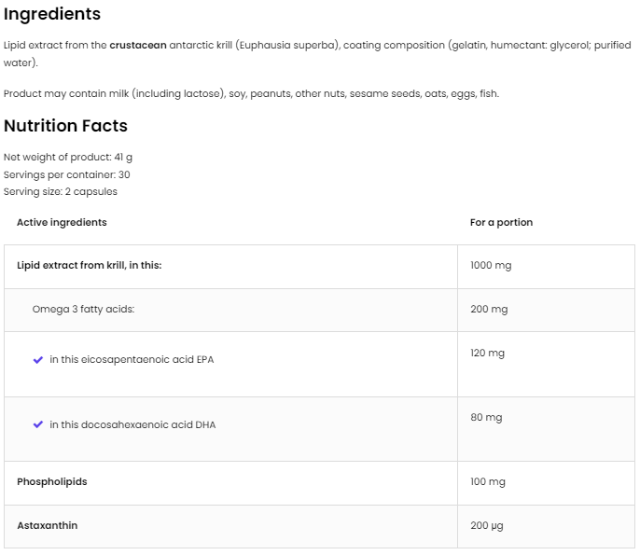Screen dimensions: 640x555
Task: Select the 'Lipid extract from krill' row label
Action: (x=90, y=265)
